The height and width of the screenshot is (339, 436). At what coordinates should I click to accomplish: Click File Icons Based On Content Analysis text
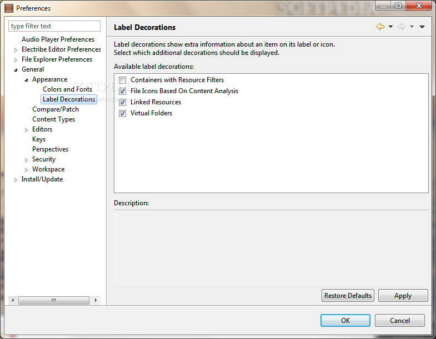coord(184,91)
